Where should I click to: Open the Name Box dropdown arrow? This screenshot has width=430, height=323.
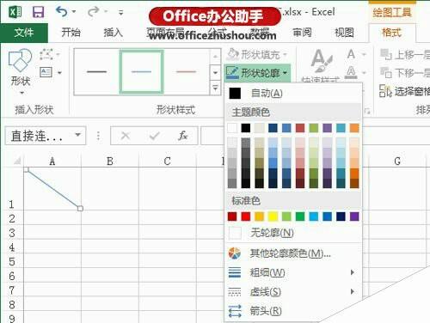[x=77, y=135]
